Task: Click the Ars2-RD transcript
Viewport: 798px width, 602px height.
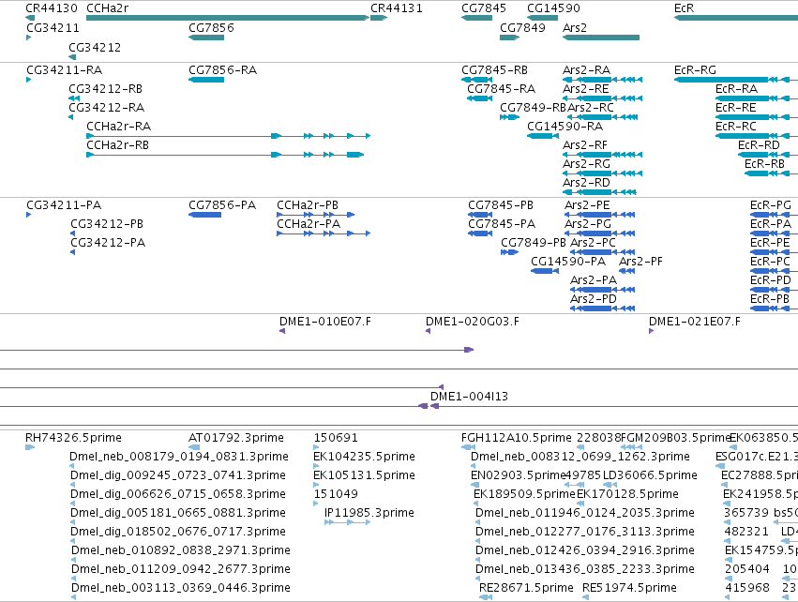Action: click(599, 192)
